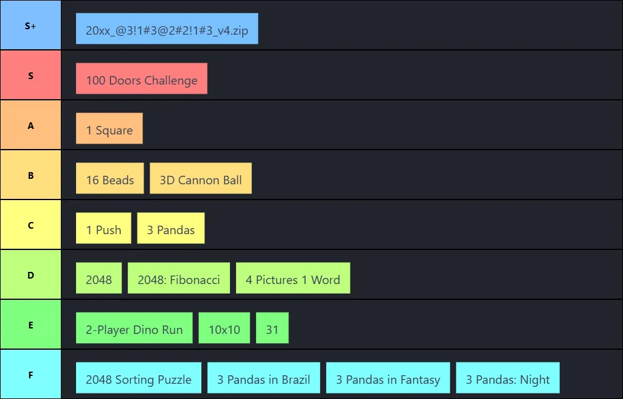The height and width of the screenshot is (399, 623).
Task: Select the 3 Pandas: Night item
Action: (x=508, y=378)
